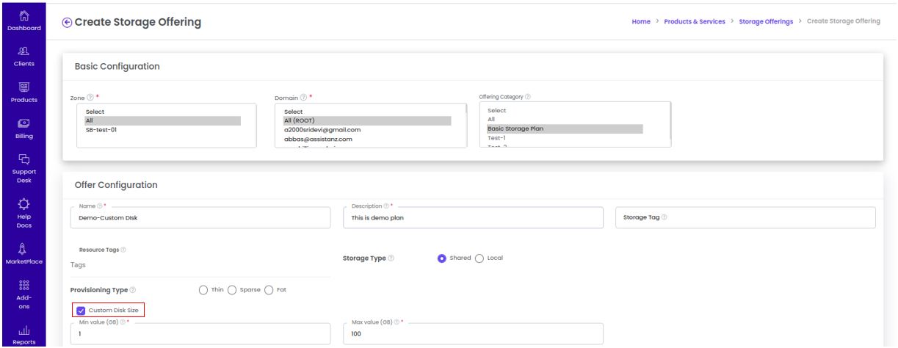Viewport: 898px width, 348px height.
Task: Click the help icon next to Max value
Action: click(397, 322)
